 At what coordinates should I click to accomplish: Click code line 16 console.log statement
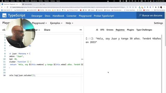pos(22,75)
